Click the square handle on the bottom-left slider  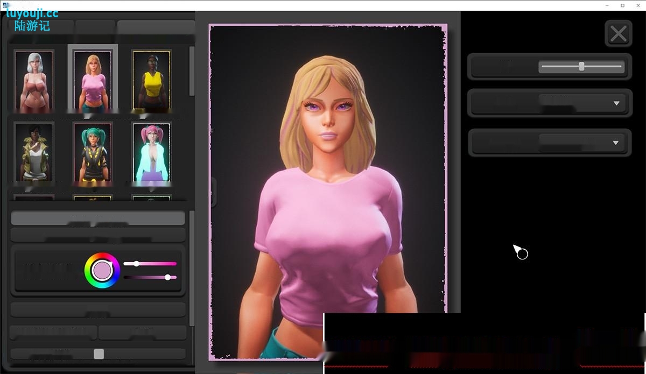point(99,354)
